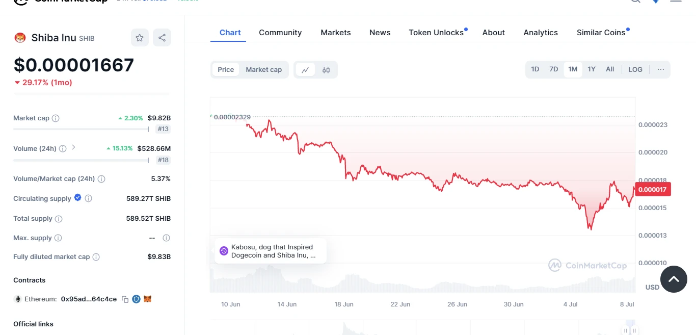696x335 pixels.
Task: Open the Market cap info tooltip icon
Action: [56, 118]
